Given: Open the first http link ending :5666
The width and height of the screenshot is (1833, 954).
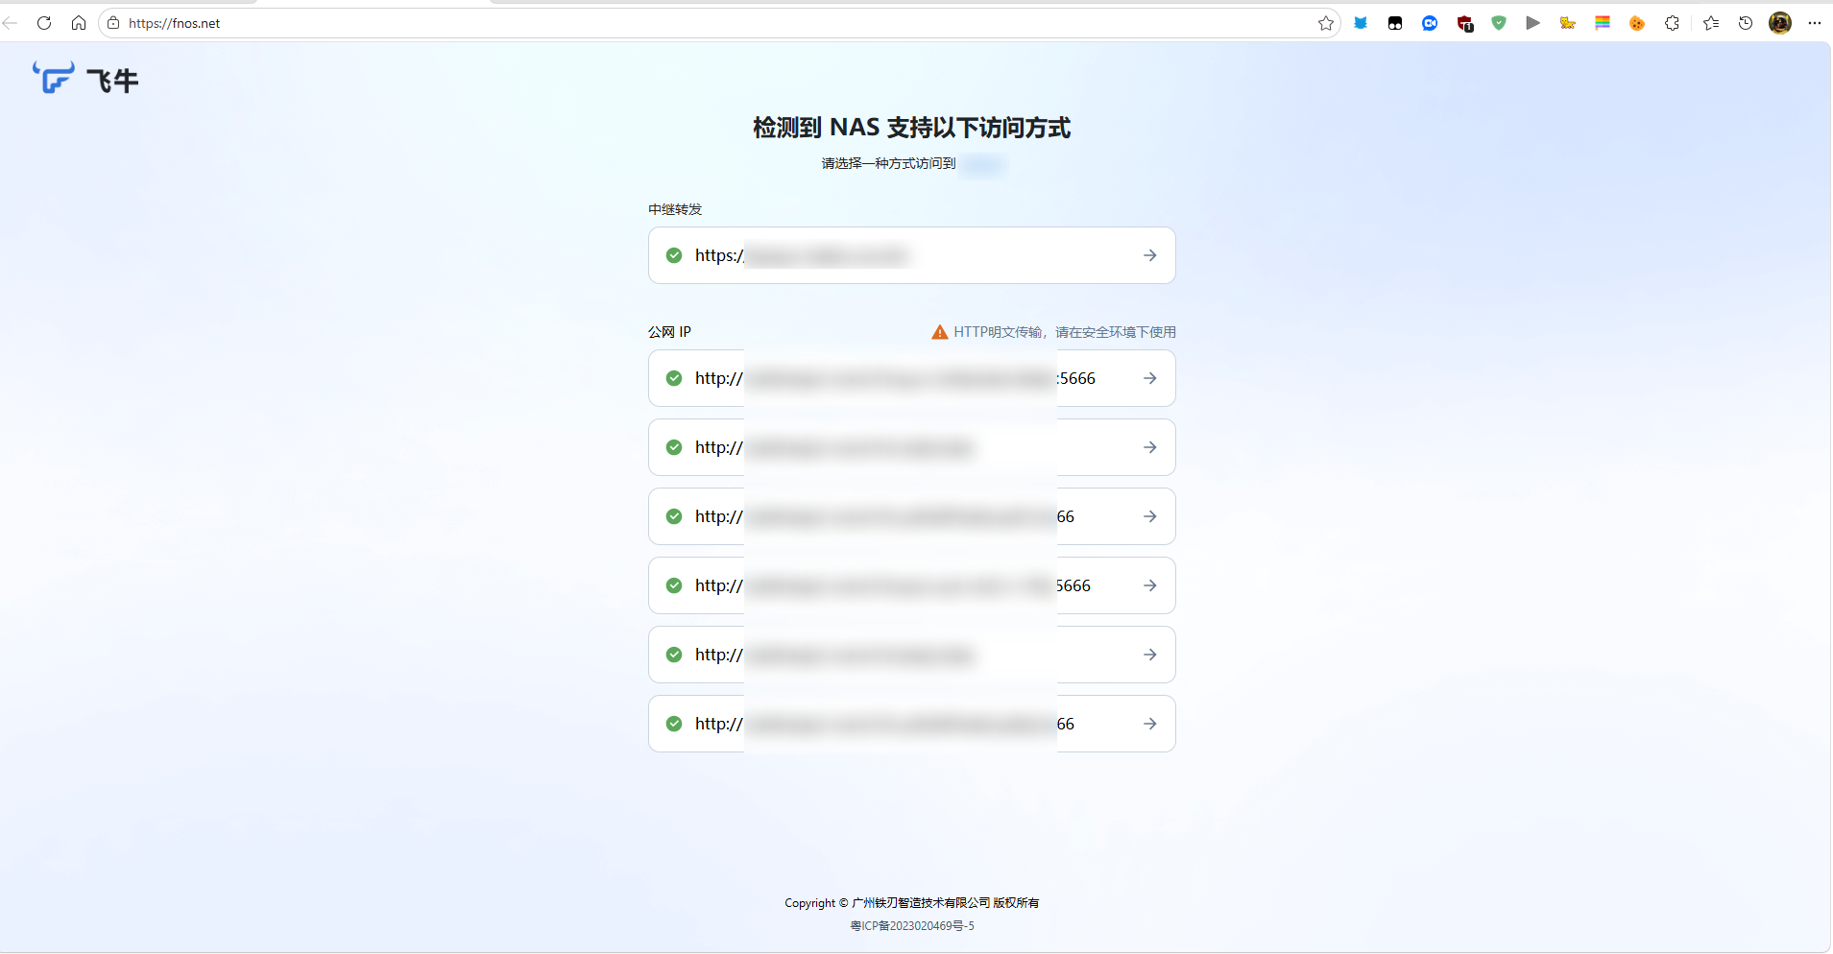Looking at the screenshot, I should [x=911, y=378].
